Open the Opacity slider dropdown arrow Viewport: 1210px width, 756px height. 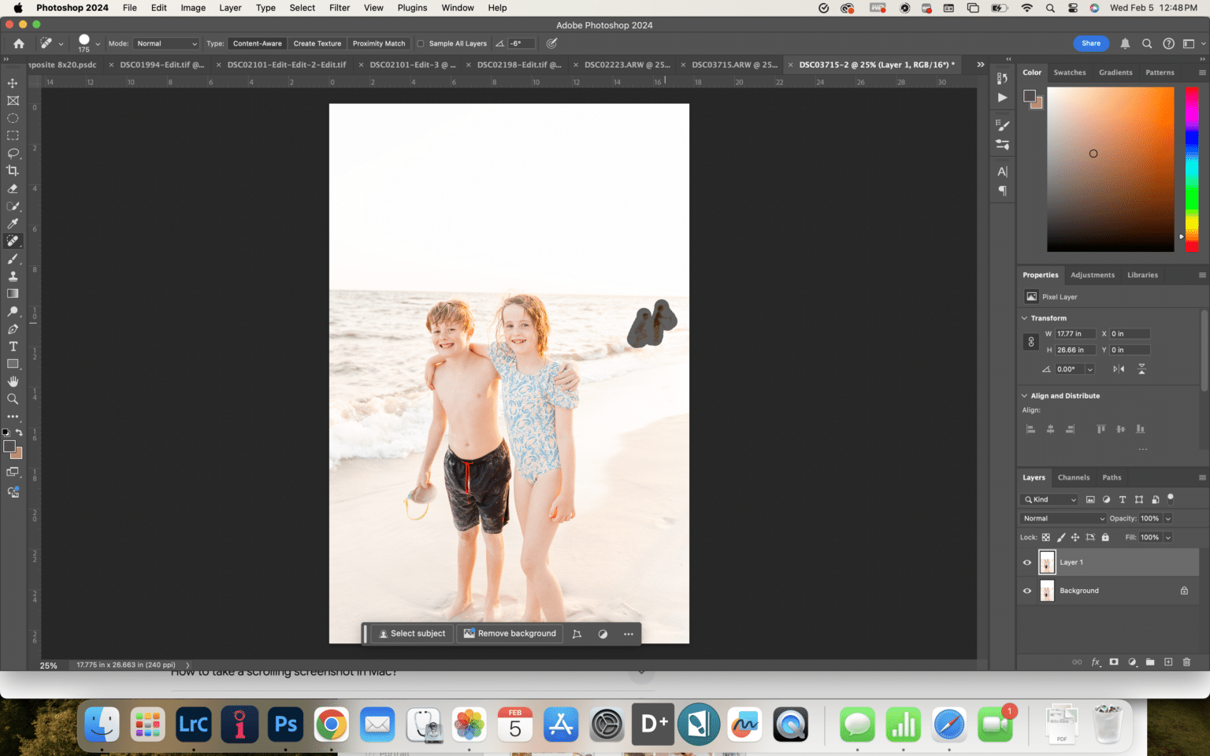click(1168, 518)
